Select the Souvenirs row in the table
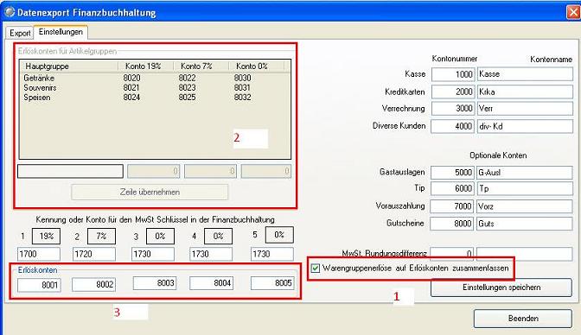Viewport: 581px width, 335px height. click(155, 88)
